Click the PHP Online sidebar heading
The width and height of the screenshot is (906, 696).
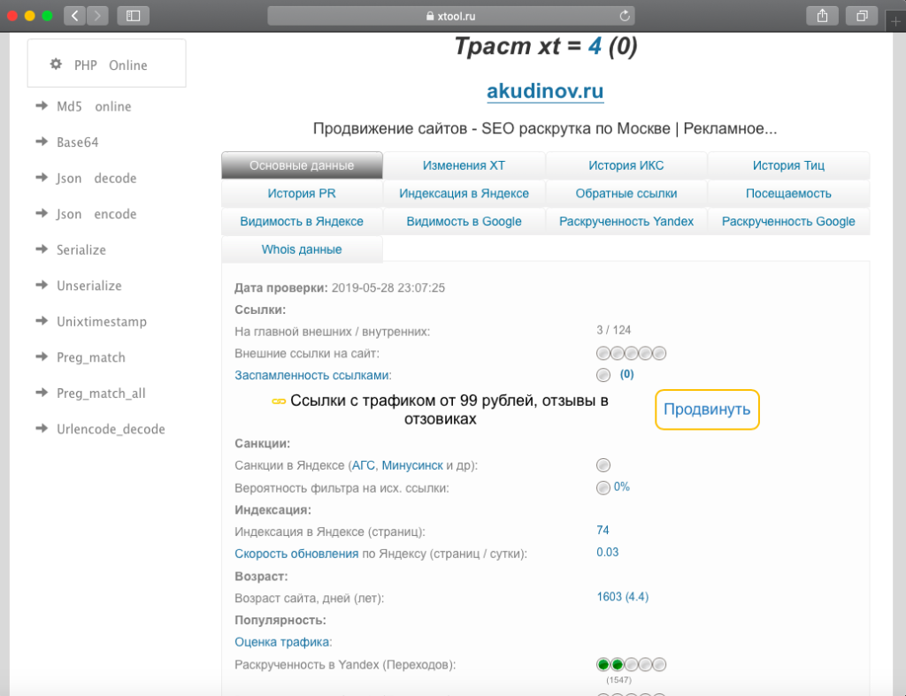111,65
